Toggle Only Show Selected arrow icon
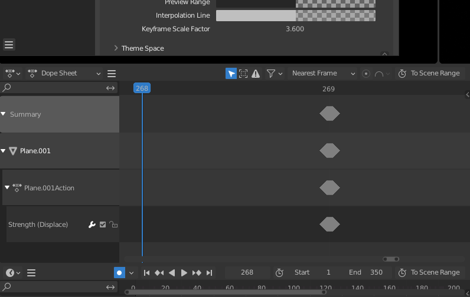The height and width of the screenshot is (297, 470). click(x=231, y=74)
